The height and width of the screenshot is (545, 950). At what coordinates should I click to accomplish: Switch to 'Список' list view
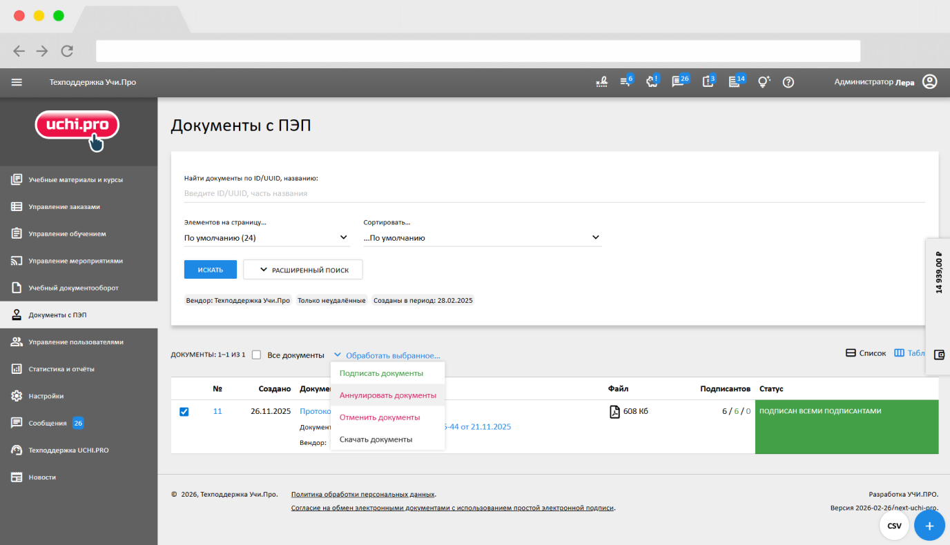[866, 353]
